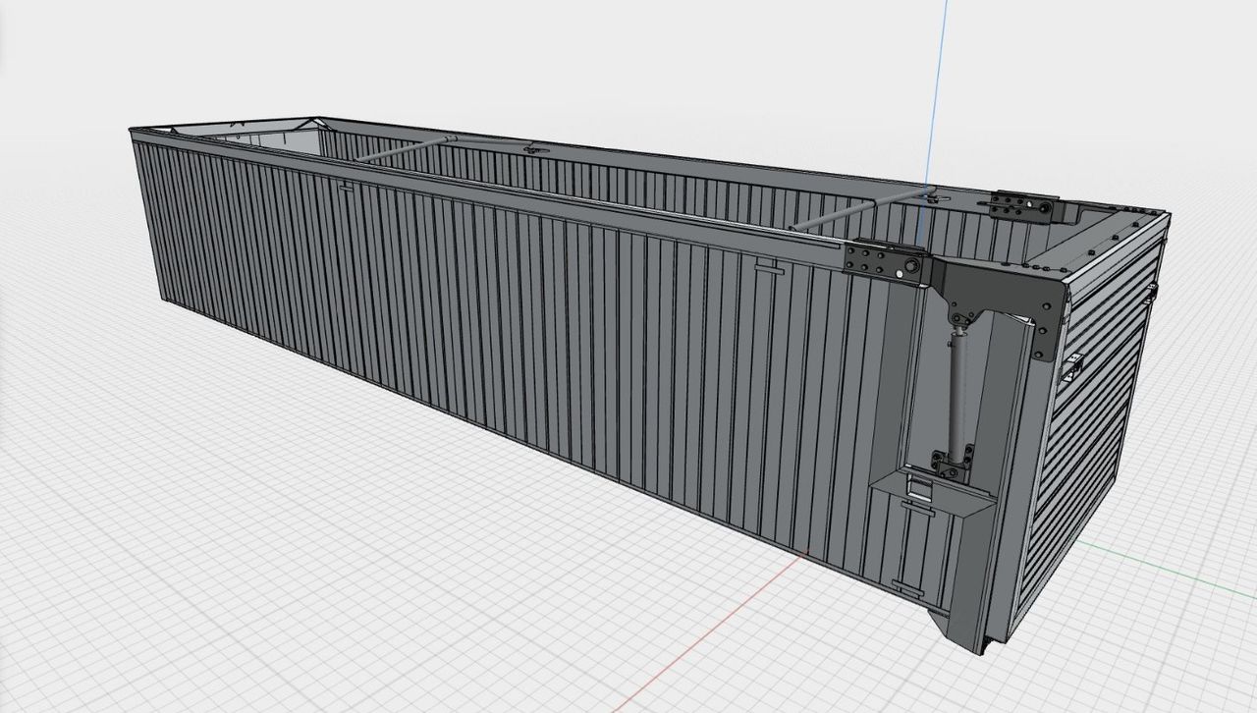Image resolution: width=1257 pixels, height=713 pixels.
Task: Select the bolted hinge plate on the far top rail
Action: tap(1023, 206)
